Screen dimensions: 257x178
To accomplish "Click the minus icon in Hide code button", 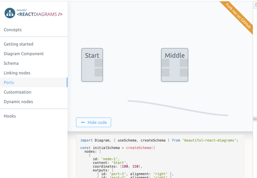I will [x=83, y=122].
